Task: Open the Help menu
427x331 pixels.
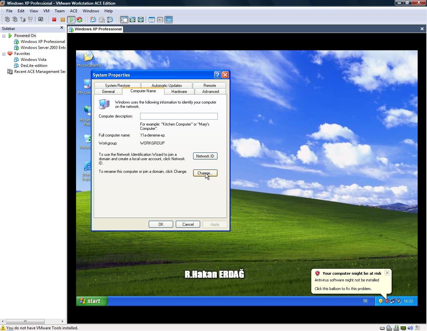Action: pyautogui.click(x=108, y=11)
